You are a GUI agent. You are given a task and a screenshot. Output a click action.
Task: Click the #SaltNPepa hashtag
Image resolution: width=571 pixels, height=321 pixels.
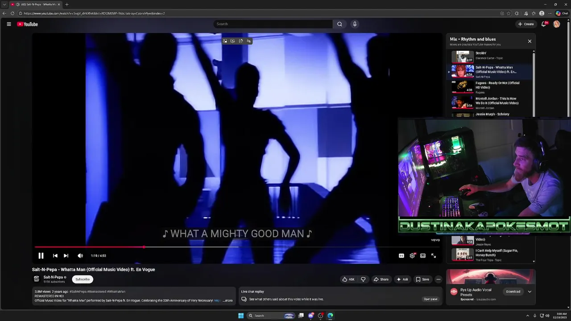(78, 292)
